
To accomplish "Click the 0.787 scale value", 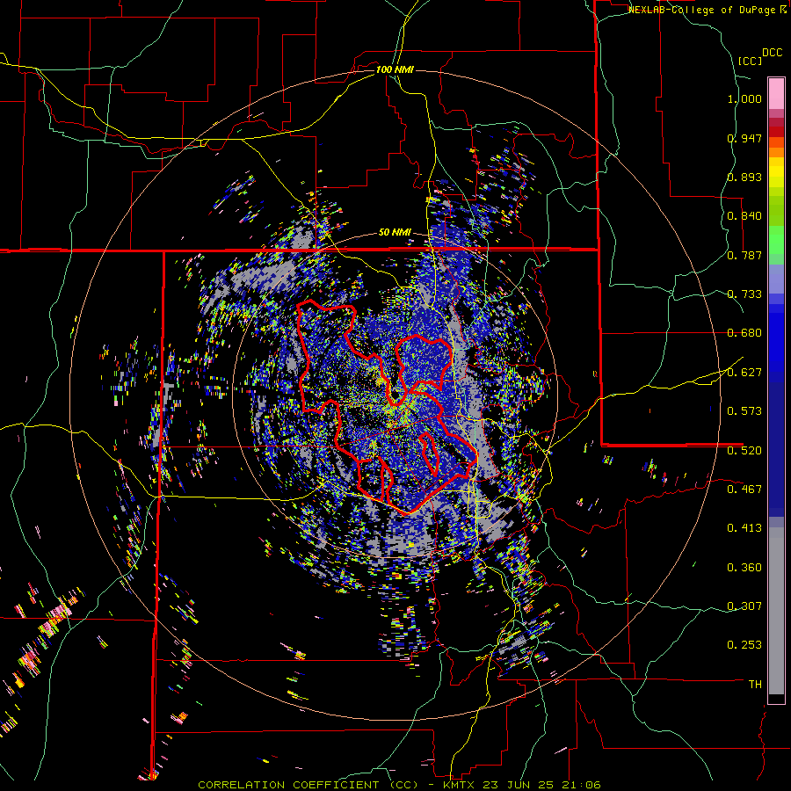I will [744, 255].
